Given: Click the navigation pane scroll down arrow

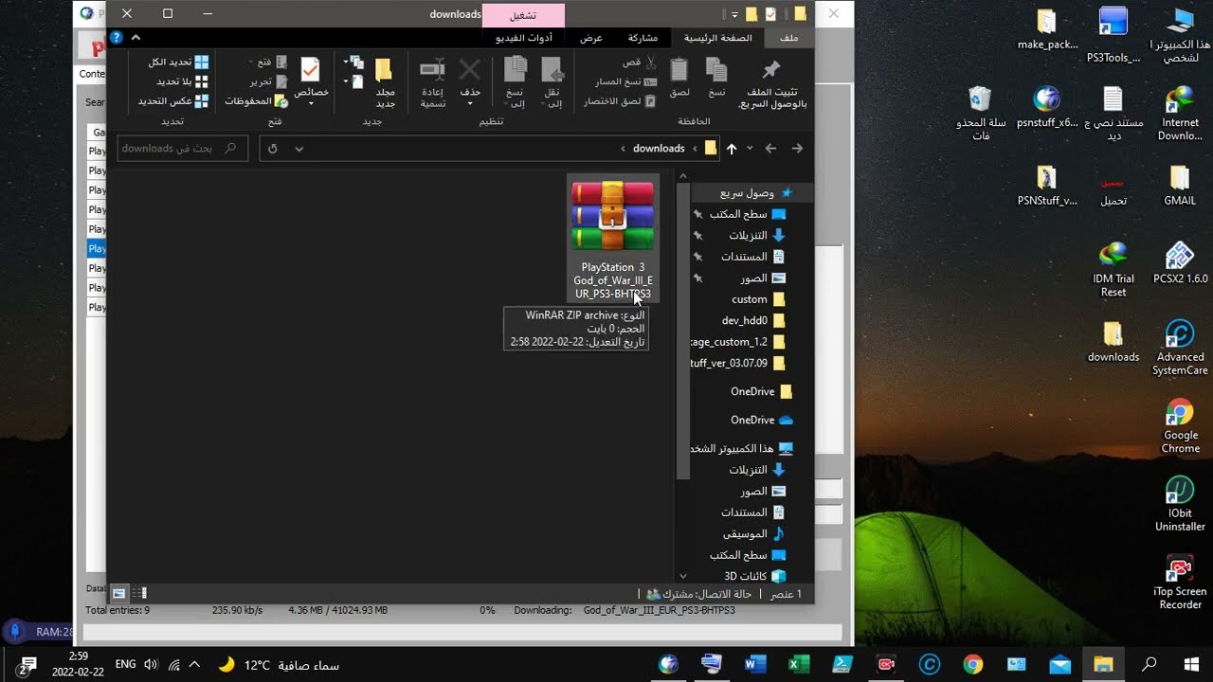Looking at the screenshot, I should tap(683, 576).
